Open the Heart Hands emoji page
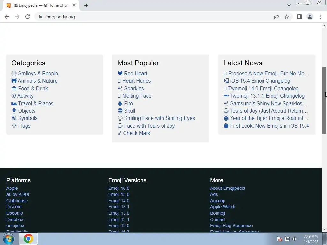The image size is (327, 245). click(x=136, y=81)
